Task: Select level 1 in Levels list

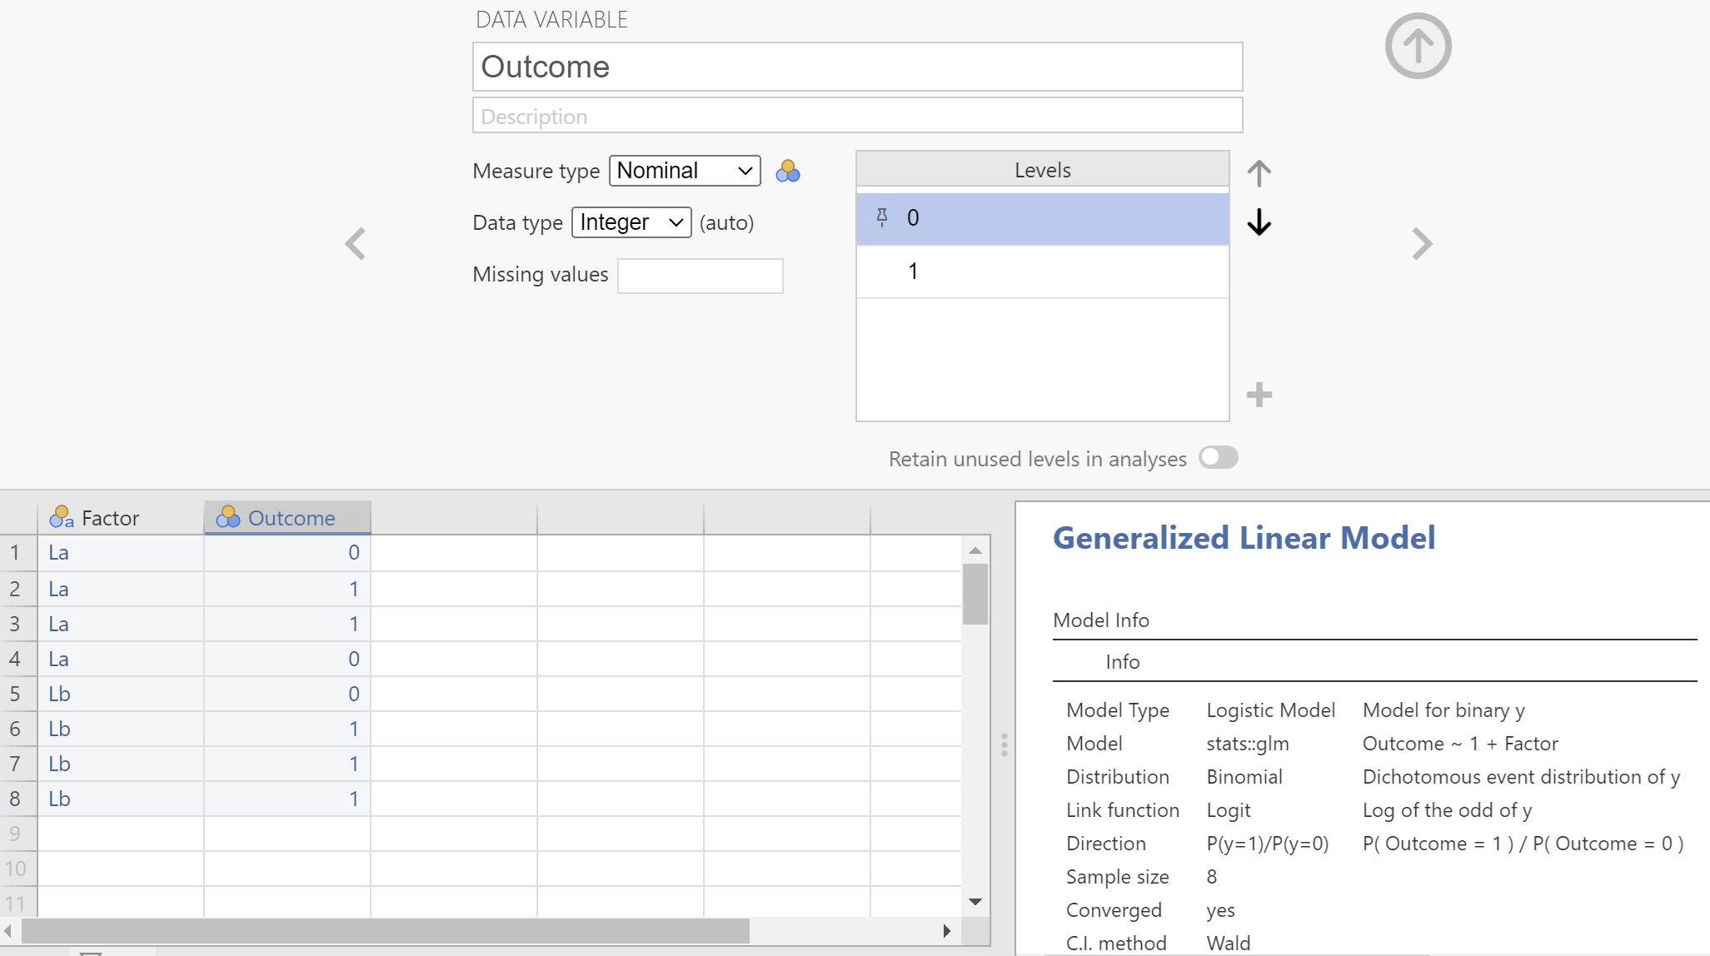Action: click(x=1042, y=271)
